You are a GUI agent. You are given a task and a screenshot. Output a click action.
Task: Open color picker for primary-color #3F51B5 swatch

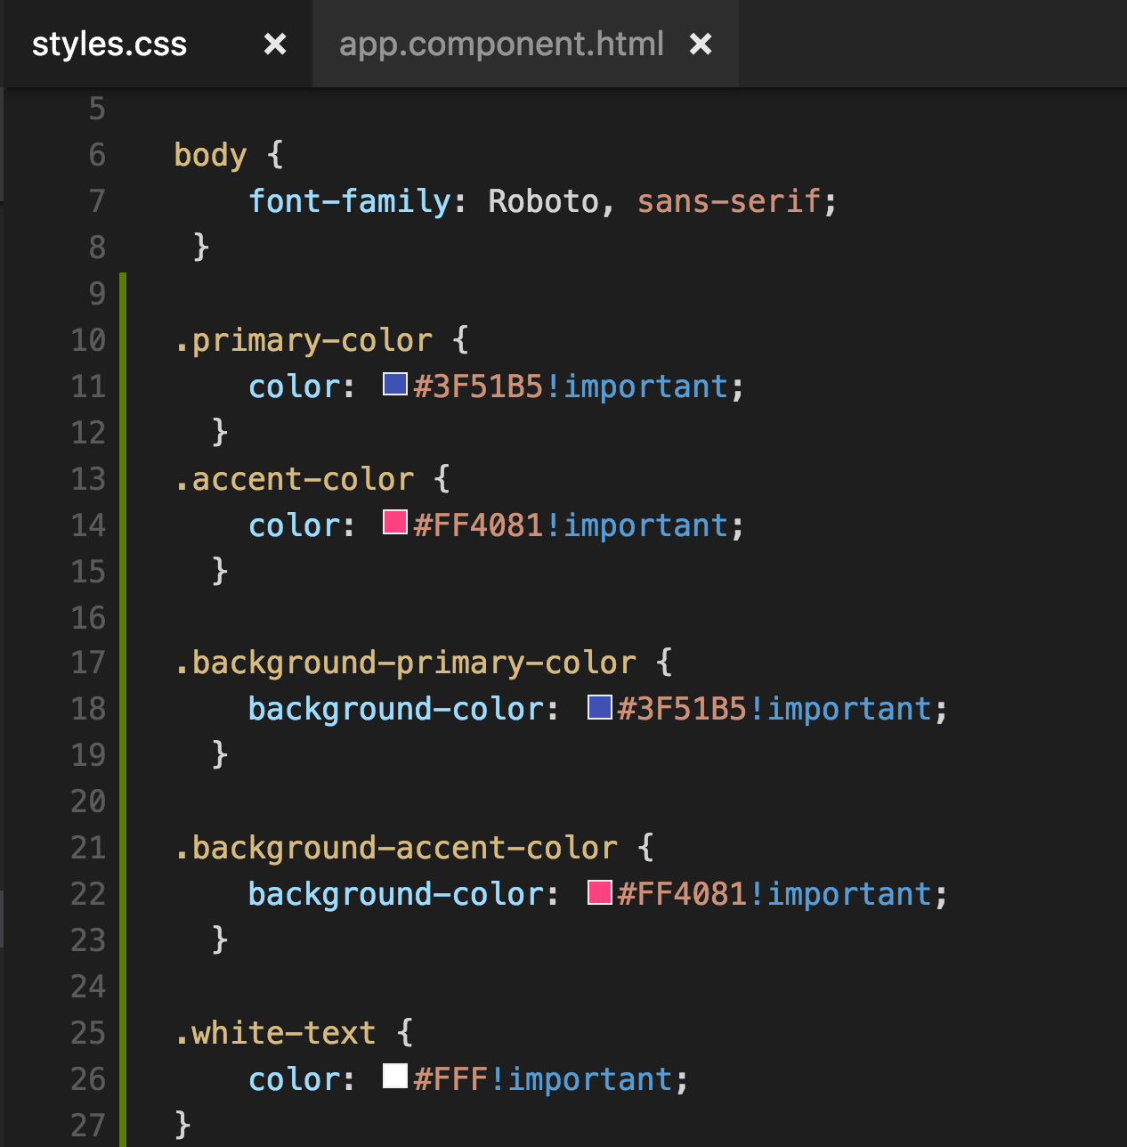click(395, 384)
